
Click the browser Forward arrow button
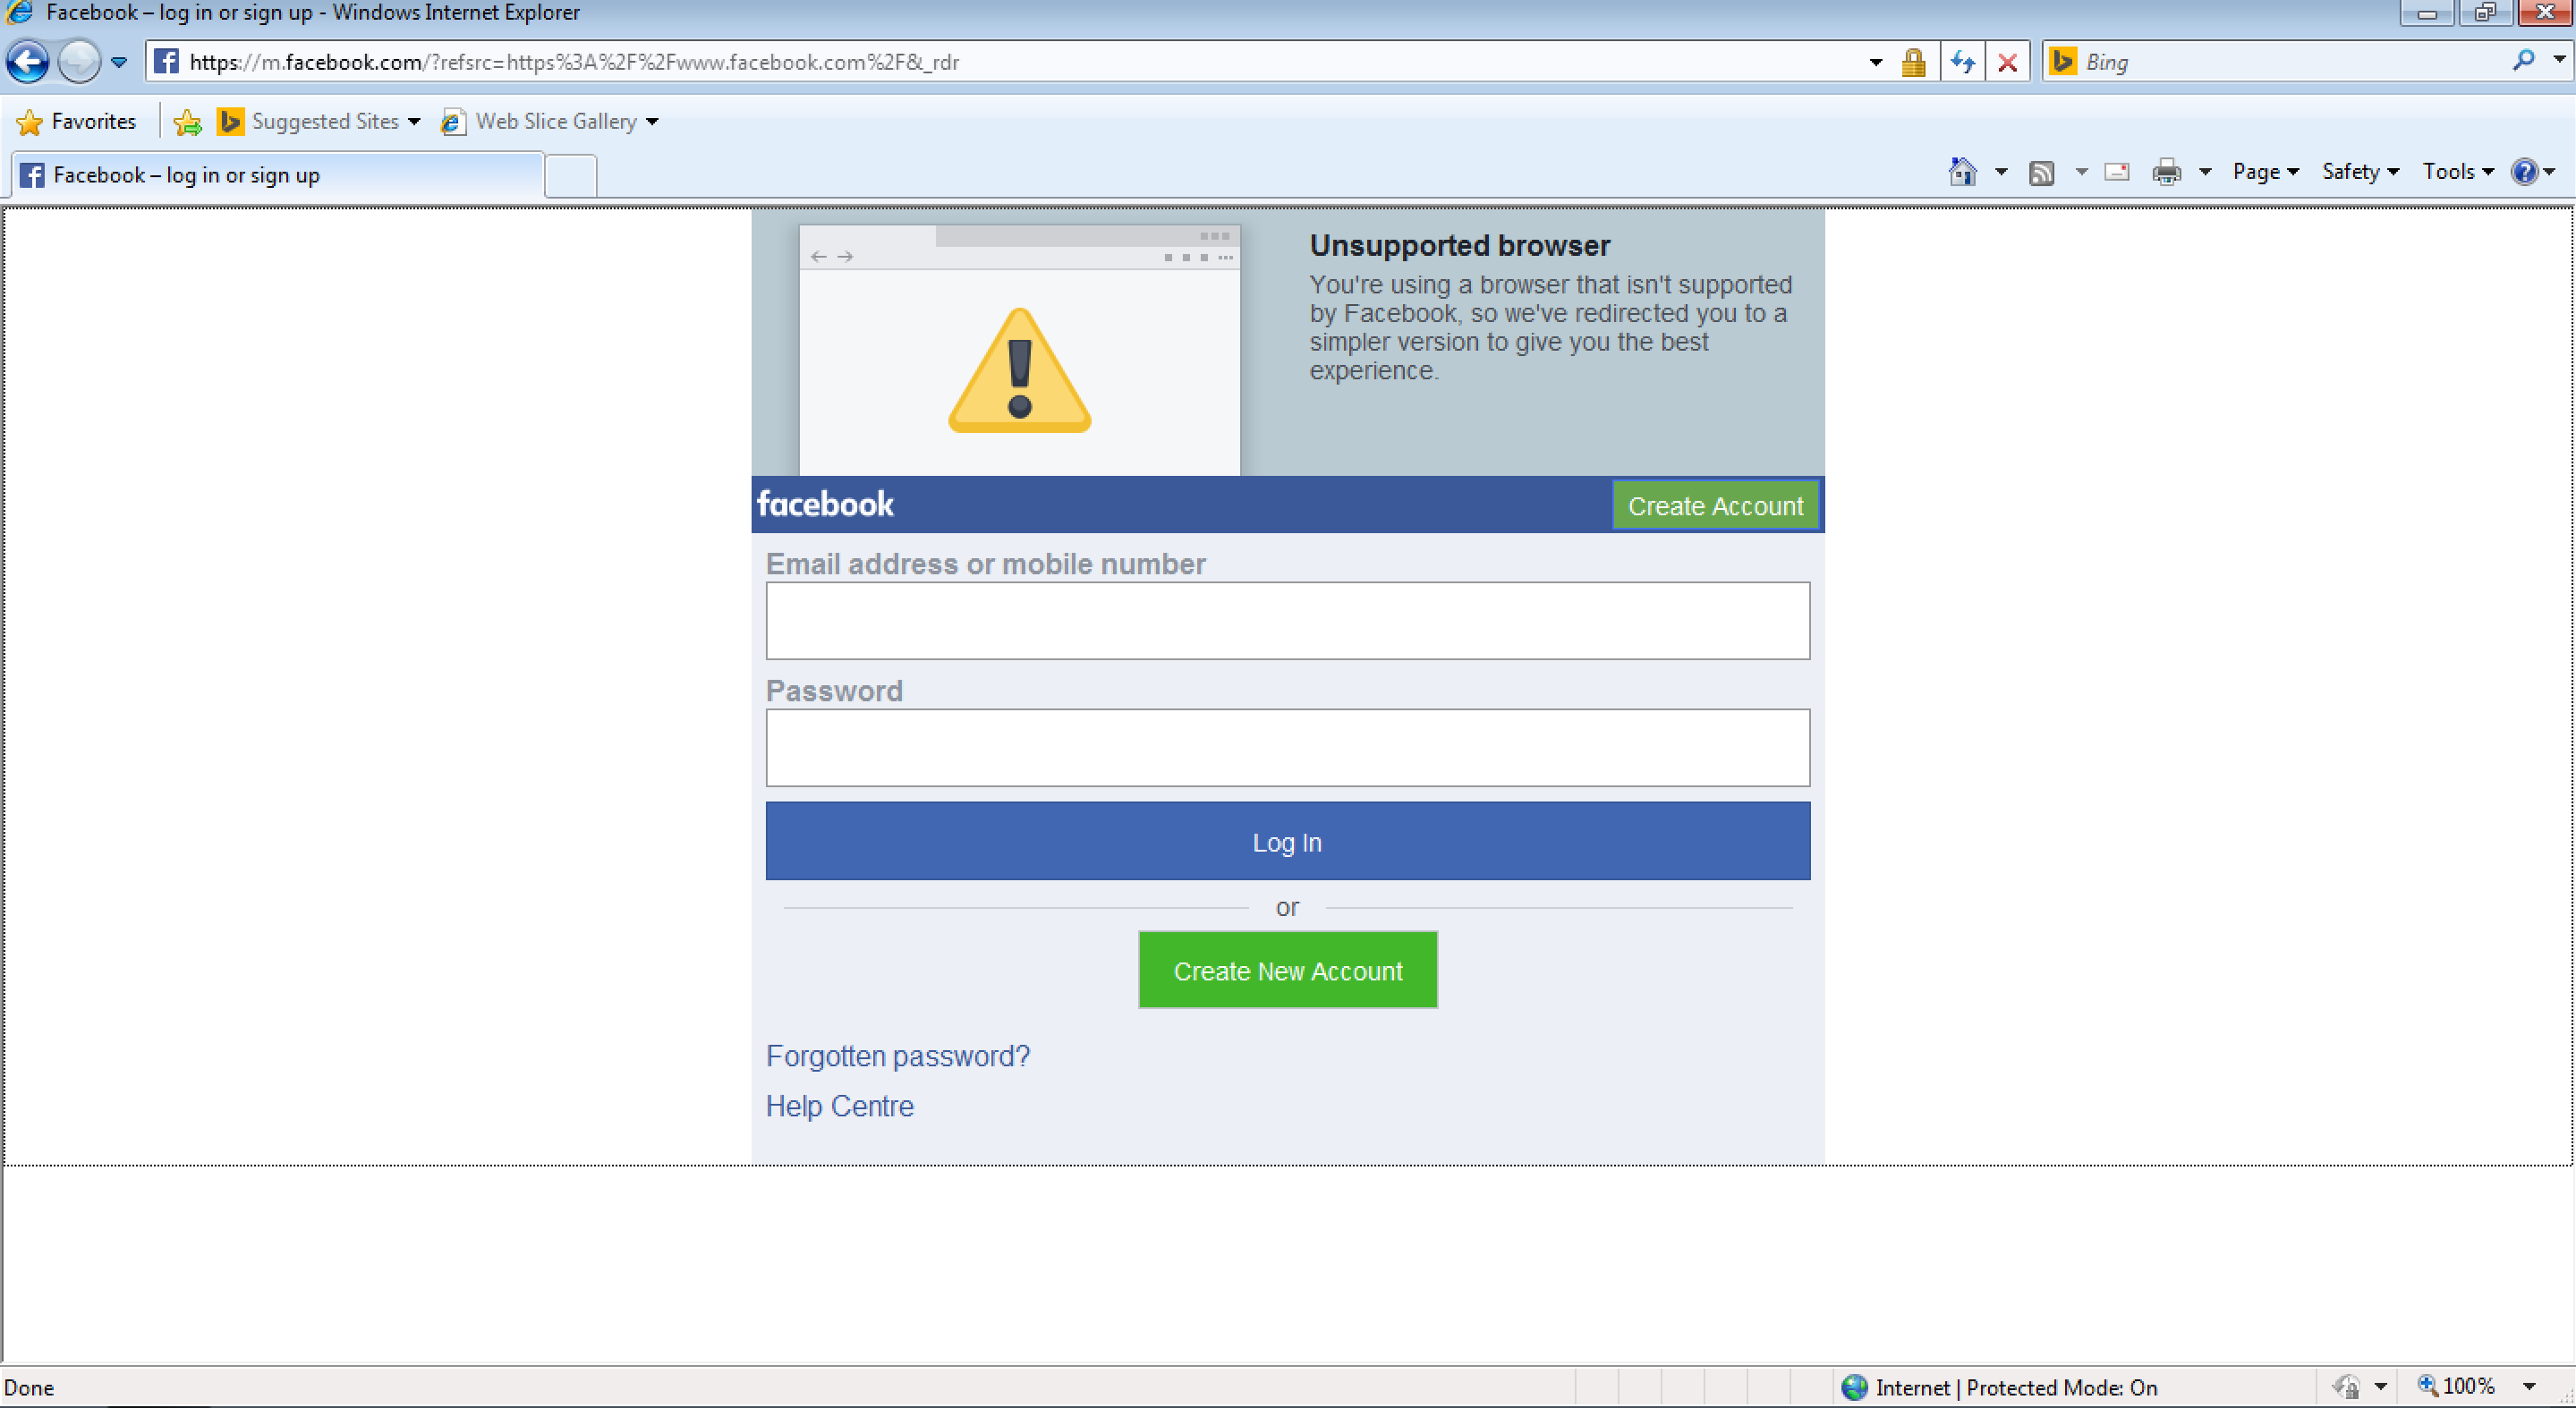79,62
